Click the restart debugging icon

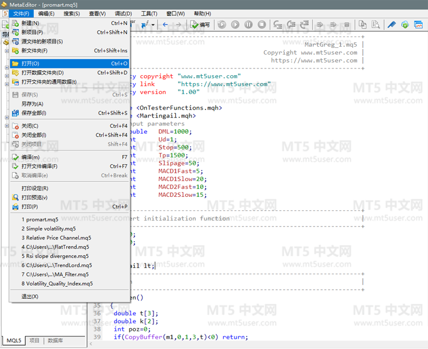[x=222, y=25]
